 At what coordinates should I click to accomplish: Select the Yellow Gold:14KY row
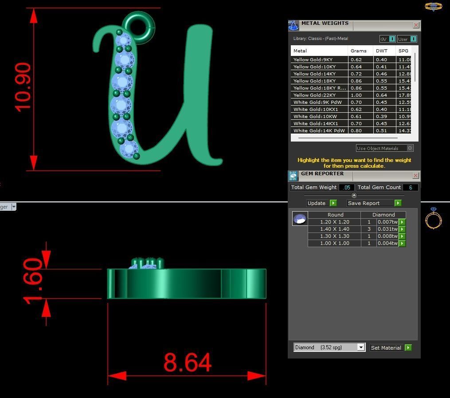click(351, 74)
